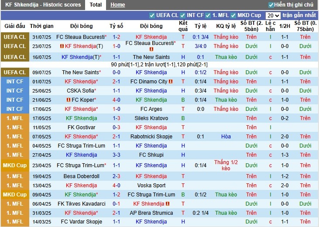Click the MKD Cup label on 09/04/25 row
This screenshot has width=319, height=227.
[15, 195]
